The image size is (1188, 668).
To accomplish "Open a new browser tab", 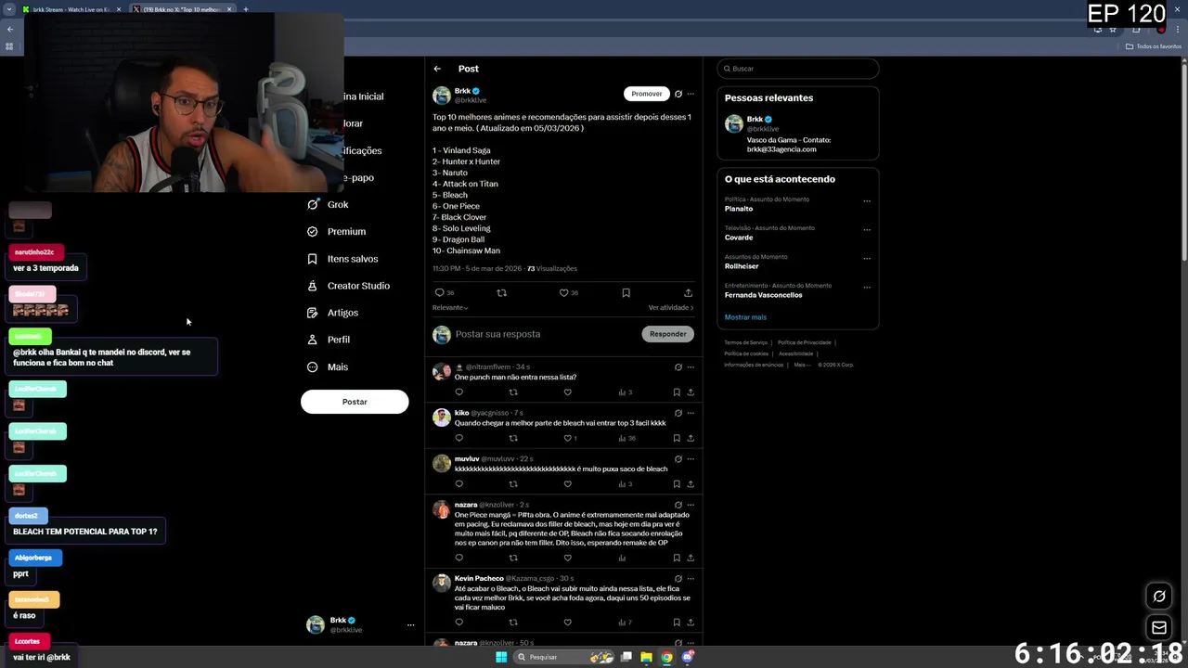I will coord(246,9).
